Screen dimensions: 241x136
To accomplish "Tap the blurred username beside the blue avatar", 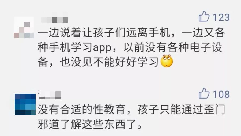I will tap(50, 95).
